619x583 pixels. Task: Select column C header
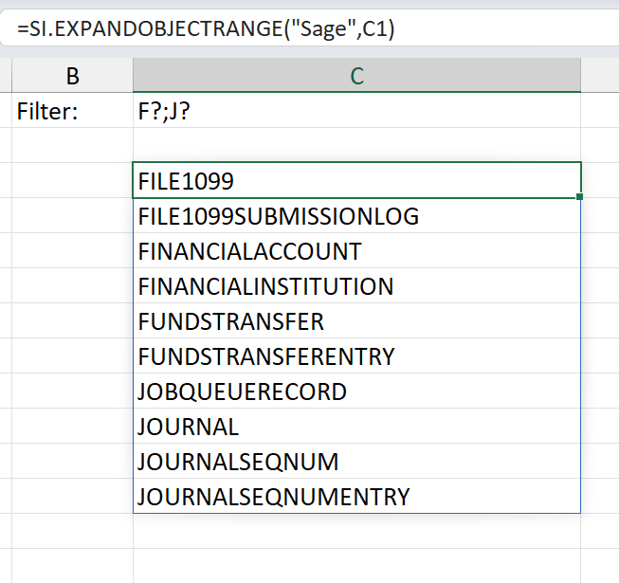(356, 76)
